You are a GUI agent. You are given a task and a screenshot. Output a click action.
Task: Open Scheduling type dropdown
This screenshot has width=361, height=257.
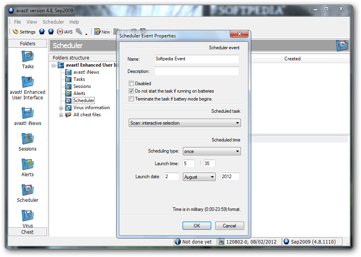(x=212, y=151)
